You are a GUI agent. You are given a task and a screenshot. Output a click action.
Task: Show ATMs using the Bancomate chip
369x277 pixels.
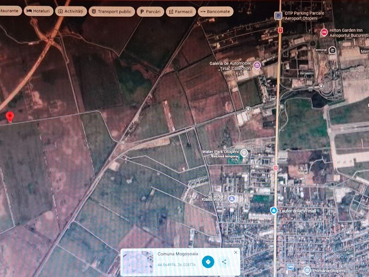(215, 12)
